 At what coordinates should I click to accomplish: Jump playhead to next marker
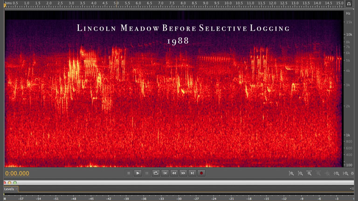(193, 173)
